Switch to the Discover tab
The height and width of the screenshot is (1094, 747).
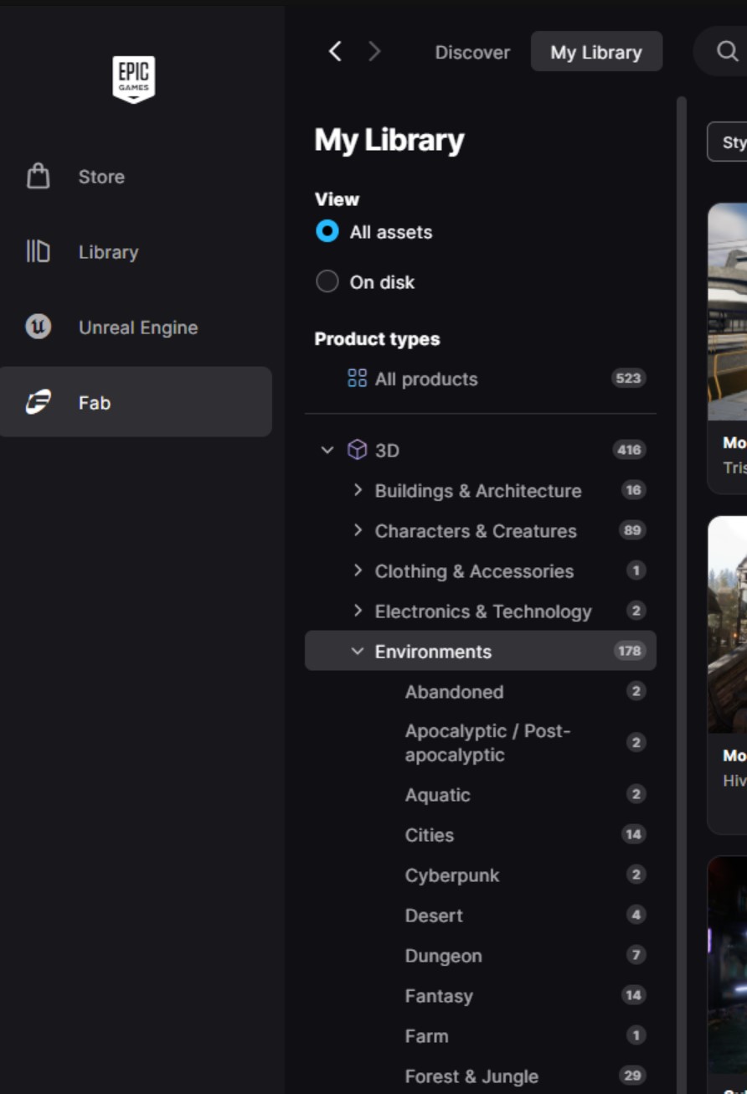pyautogui.click(x=472, y=52)
